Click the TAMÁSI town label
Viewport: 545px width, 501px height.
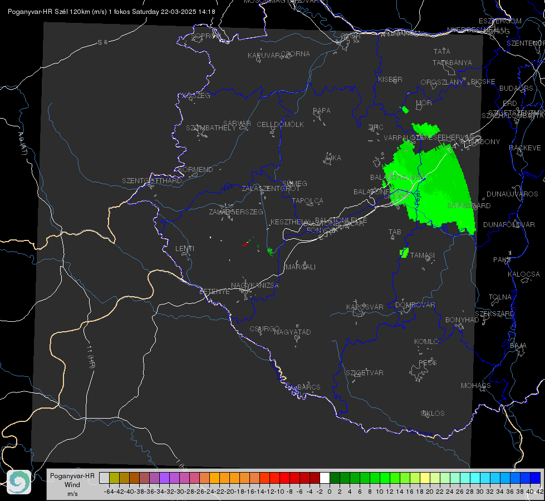(x=423, y=255)
